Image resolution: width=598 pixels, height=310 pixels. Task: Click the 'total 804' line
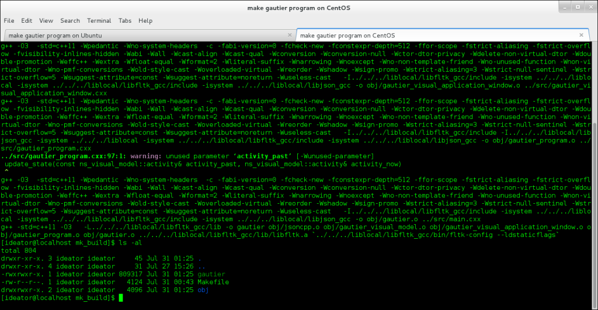coord(18,250)
